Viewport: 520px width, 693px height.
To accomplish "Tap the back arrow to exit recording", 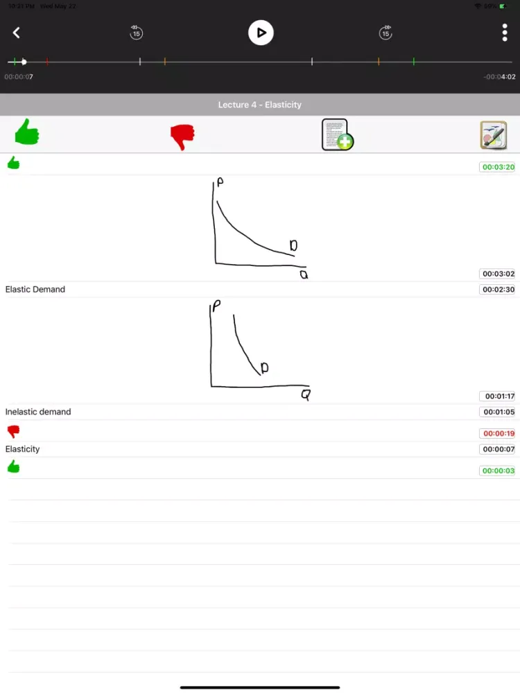I will click(x=17, y=33).
